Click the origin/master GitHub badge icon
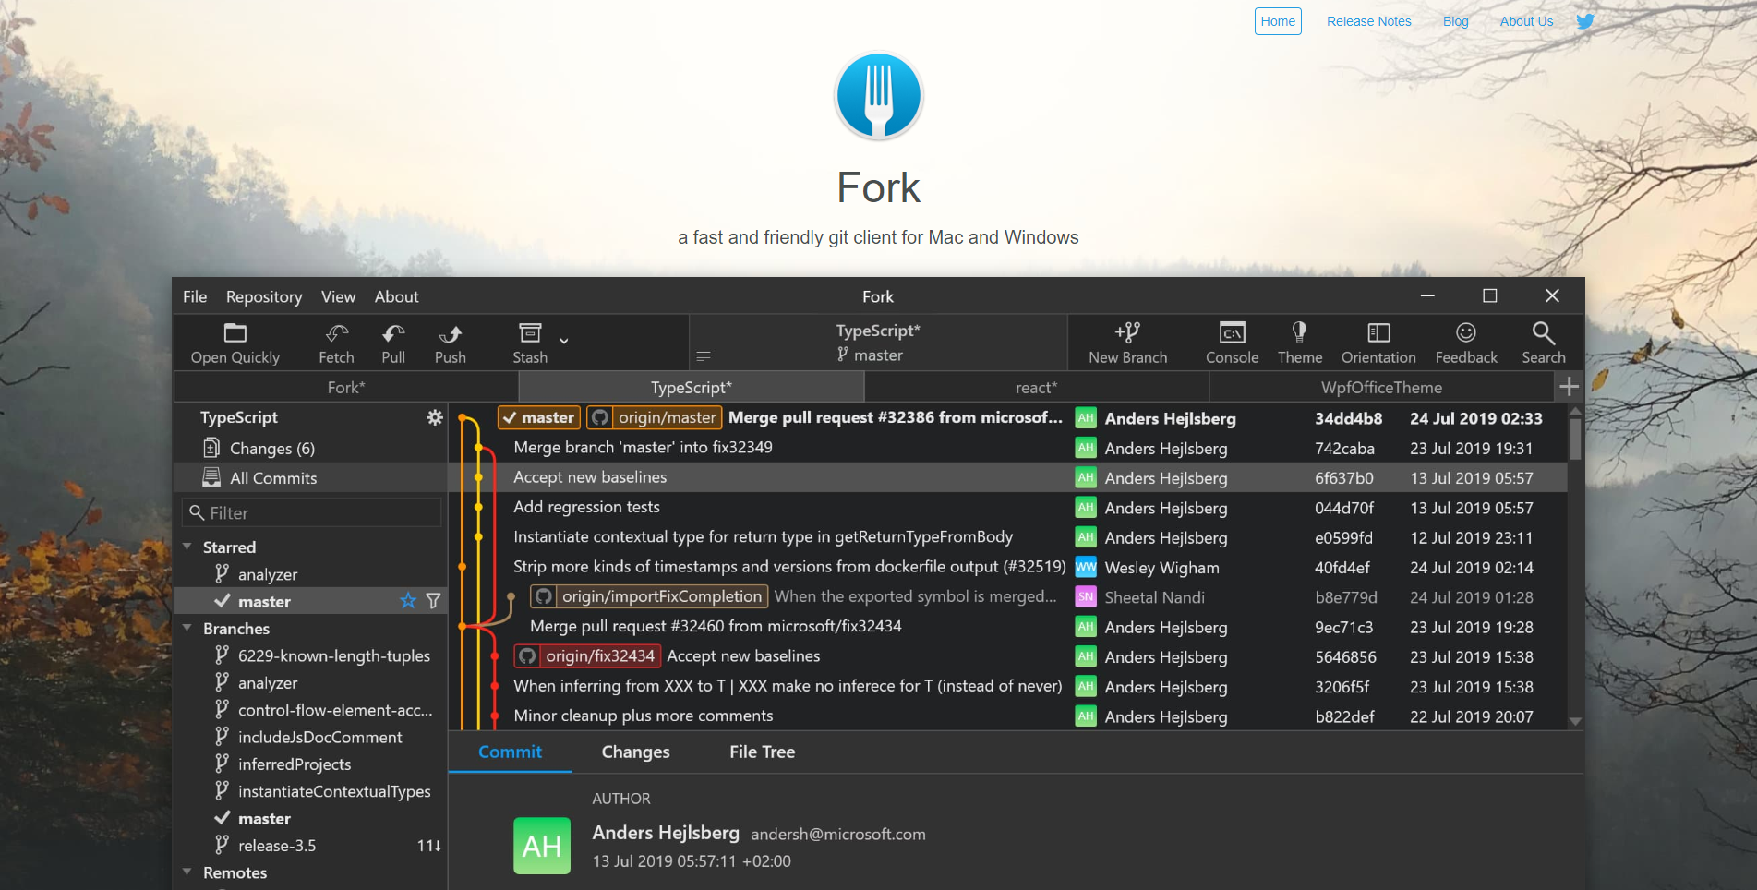This screenshot has height=890, width=1757. coord(600,417)
